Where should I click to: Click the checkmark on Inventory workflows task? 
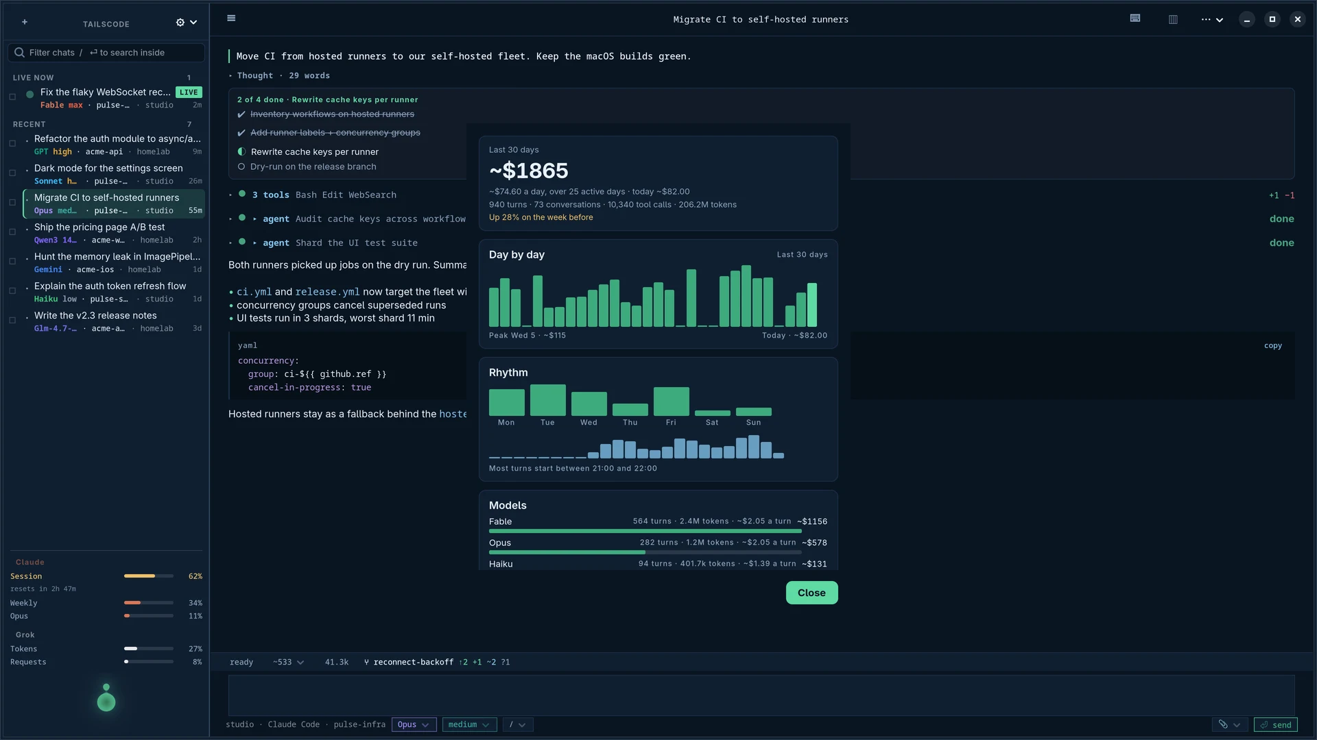pos(241,114)
